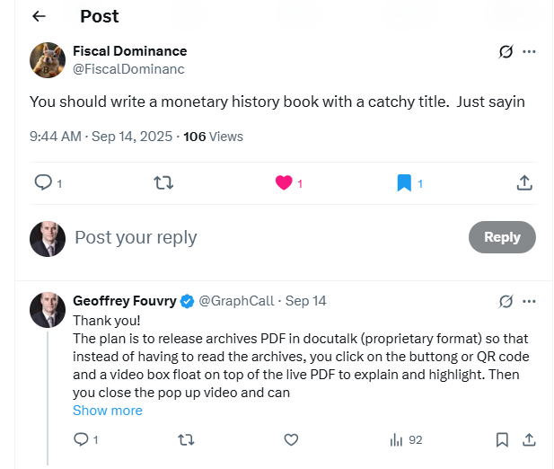Open Fiscal Dominance profile avatar
Image resolution: width=554 pixels, height=469 pixels.
click(47, 59)
